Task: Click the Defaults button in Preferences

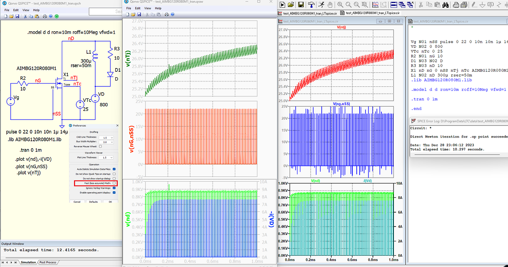Action: [x=93, y=202]
